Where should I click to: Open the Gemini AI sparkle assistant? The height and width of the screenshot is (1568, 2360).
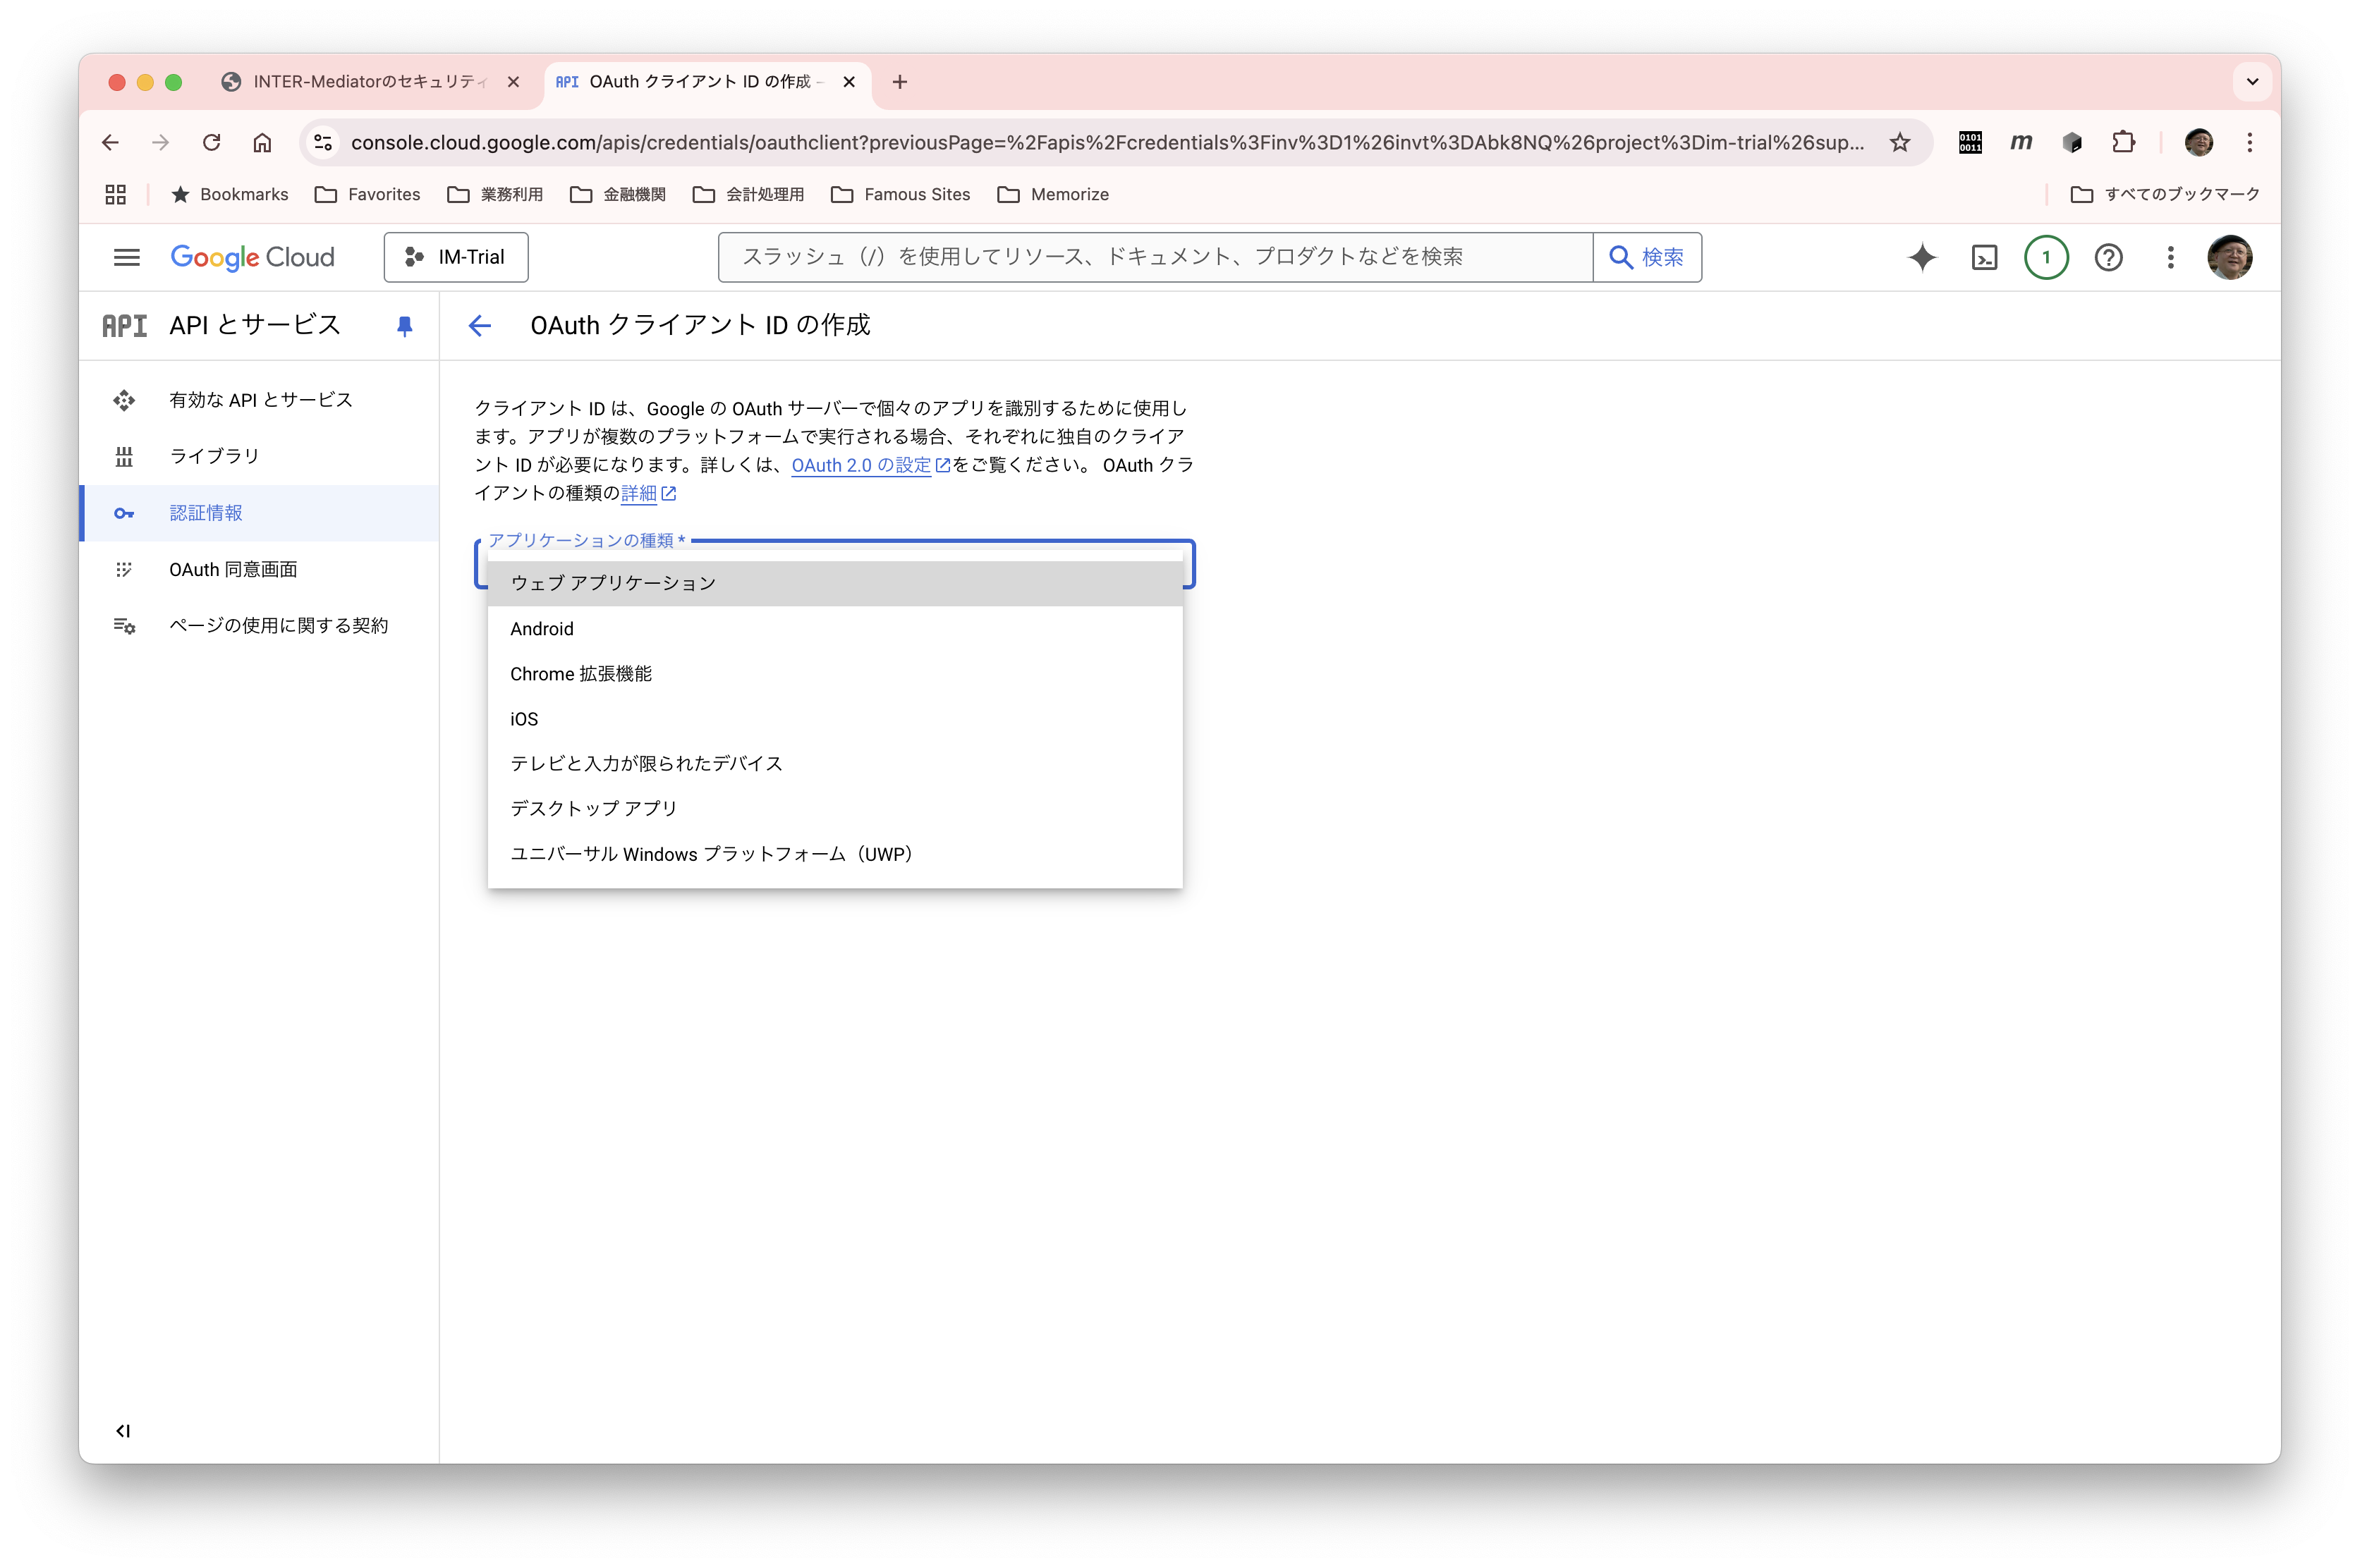1922,257
